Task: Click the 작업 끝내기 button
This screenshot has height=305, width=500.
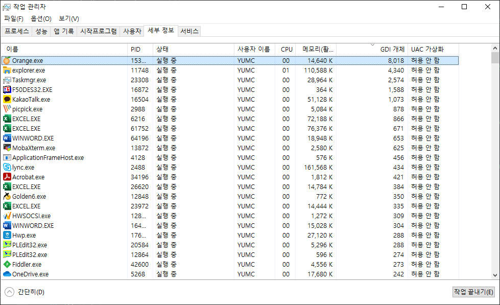Action: coord(473,292)
